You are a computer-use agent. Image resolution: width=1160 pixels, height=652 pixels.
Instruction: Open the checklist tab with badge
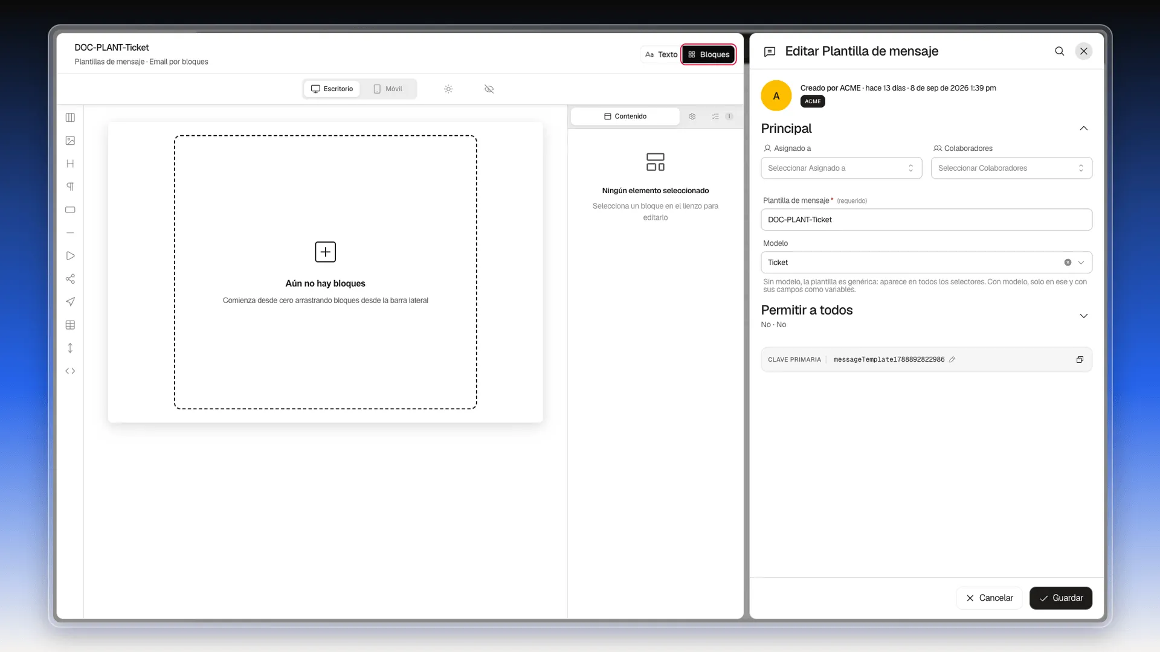coord(722,117)
